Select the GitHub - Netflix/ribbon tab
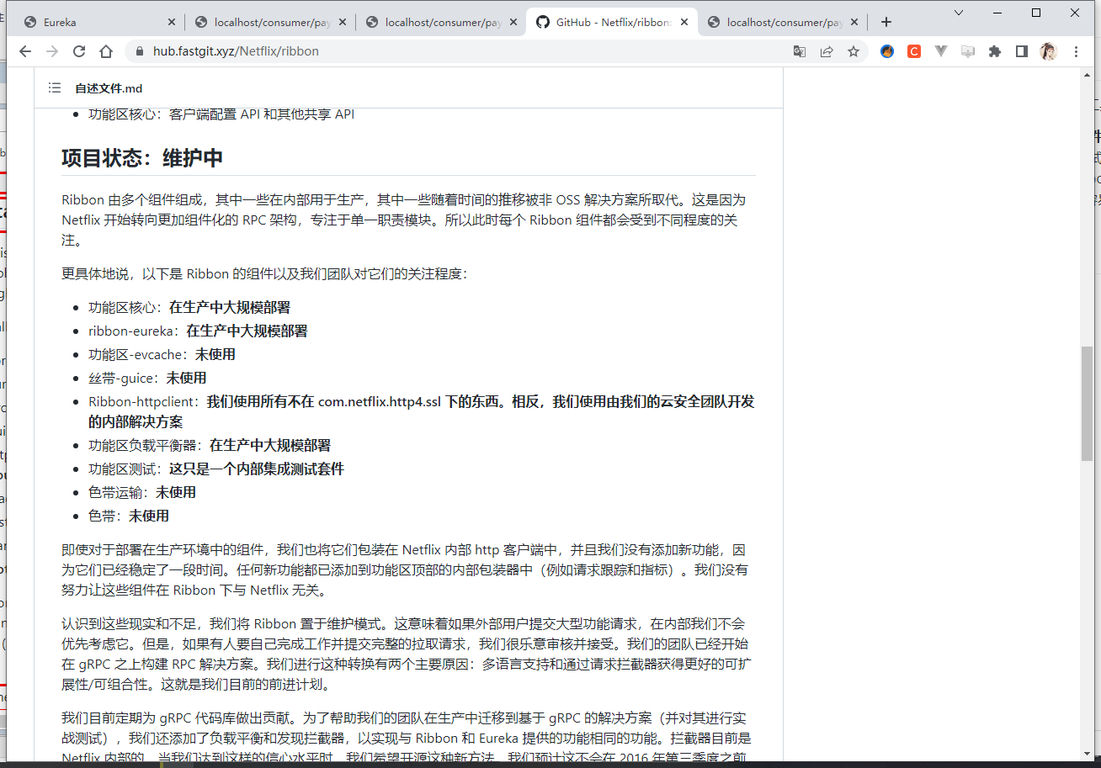Viewport: 1101px width, 768px height. [x=610, y=23]
